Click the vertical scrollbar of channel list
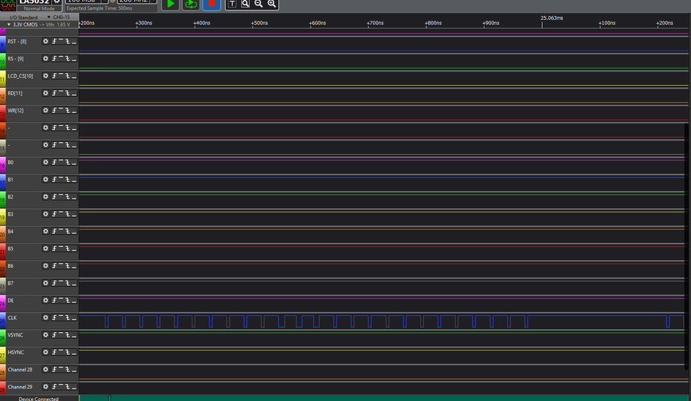 688,247
